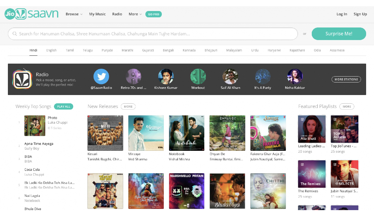Go to Radio in top navigation
374x216 pixels.
[x=117, y=14]
